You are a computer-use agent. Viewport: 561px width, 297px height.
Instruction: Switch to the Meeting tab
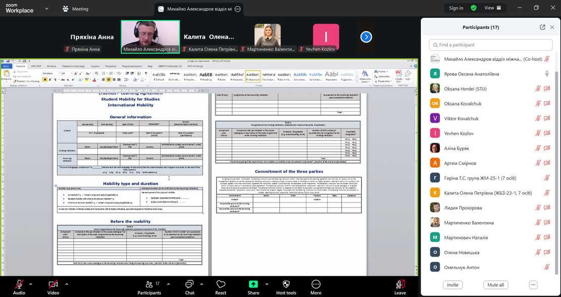75,9
